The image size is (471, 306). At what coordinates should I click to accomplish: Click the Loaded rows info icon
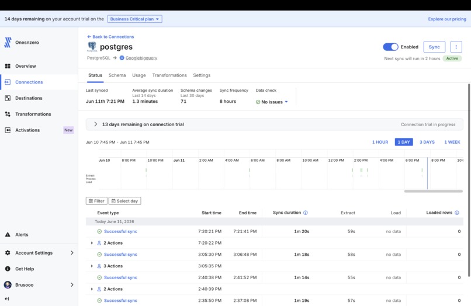pyautogui.click(x=457, y=213)
